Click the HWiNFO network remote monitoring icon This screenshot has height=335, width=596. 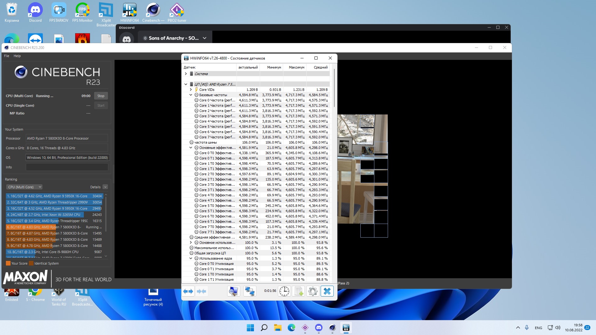click(250, 291)
